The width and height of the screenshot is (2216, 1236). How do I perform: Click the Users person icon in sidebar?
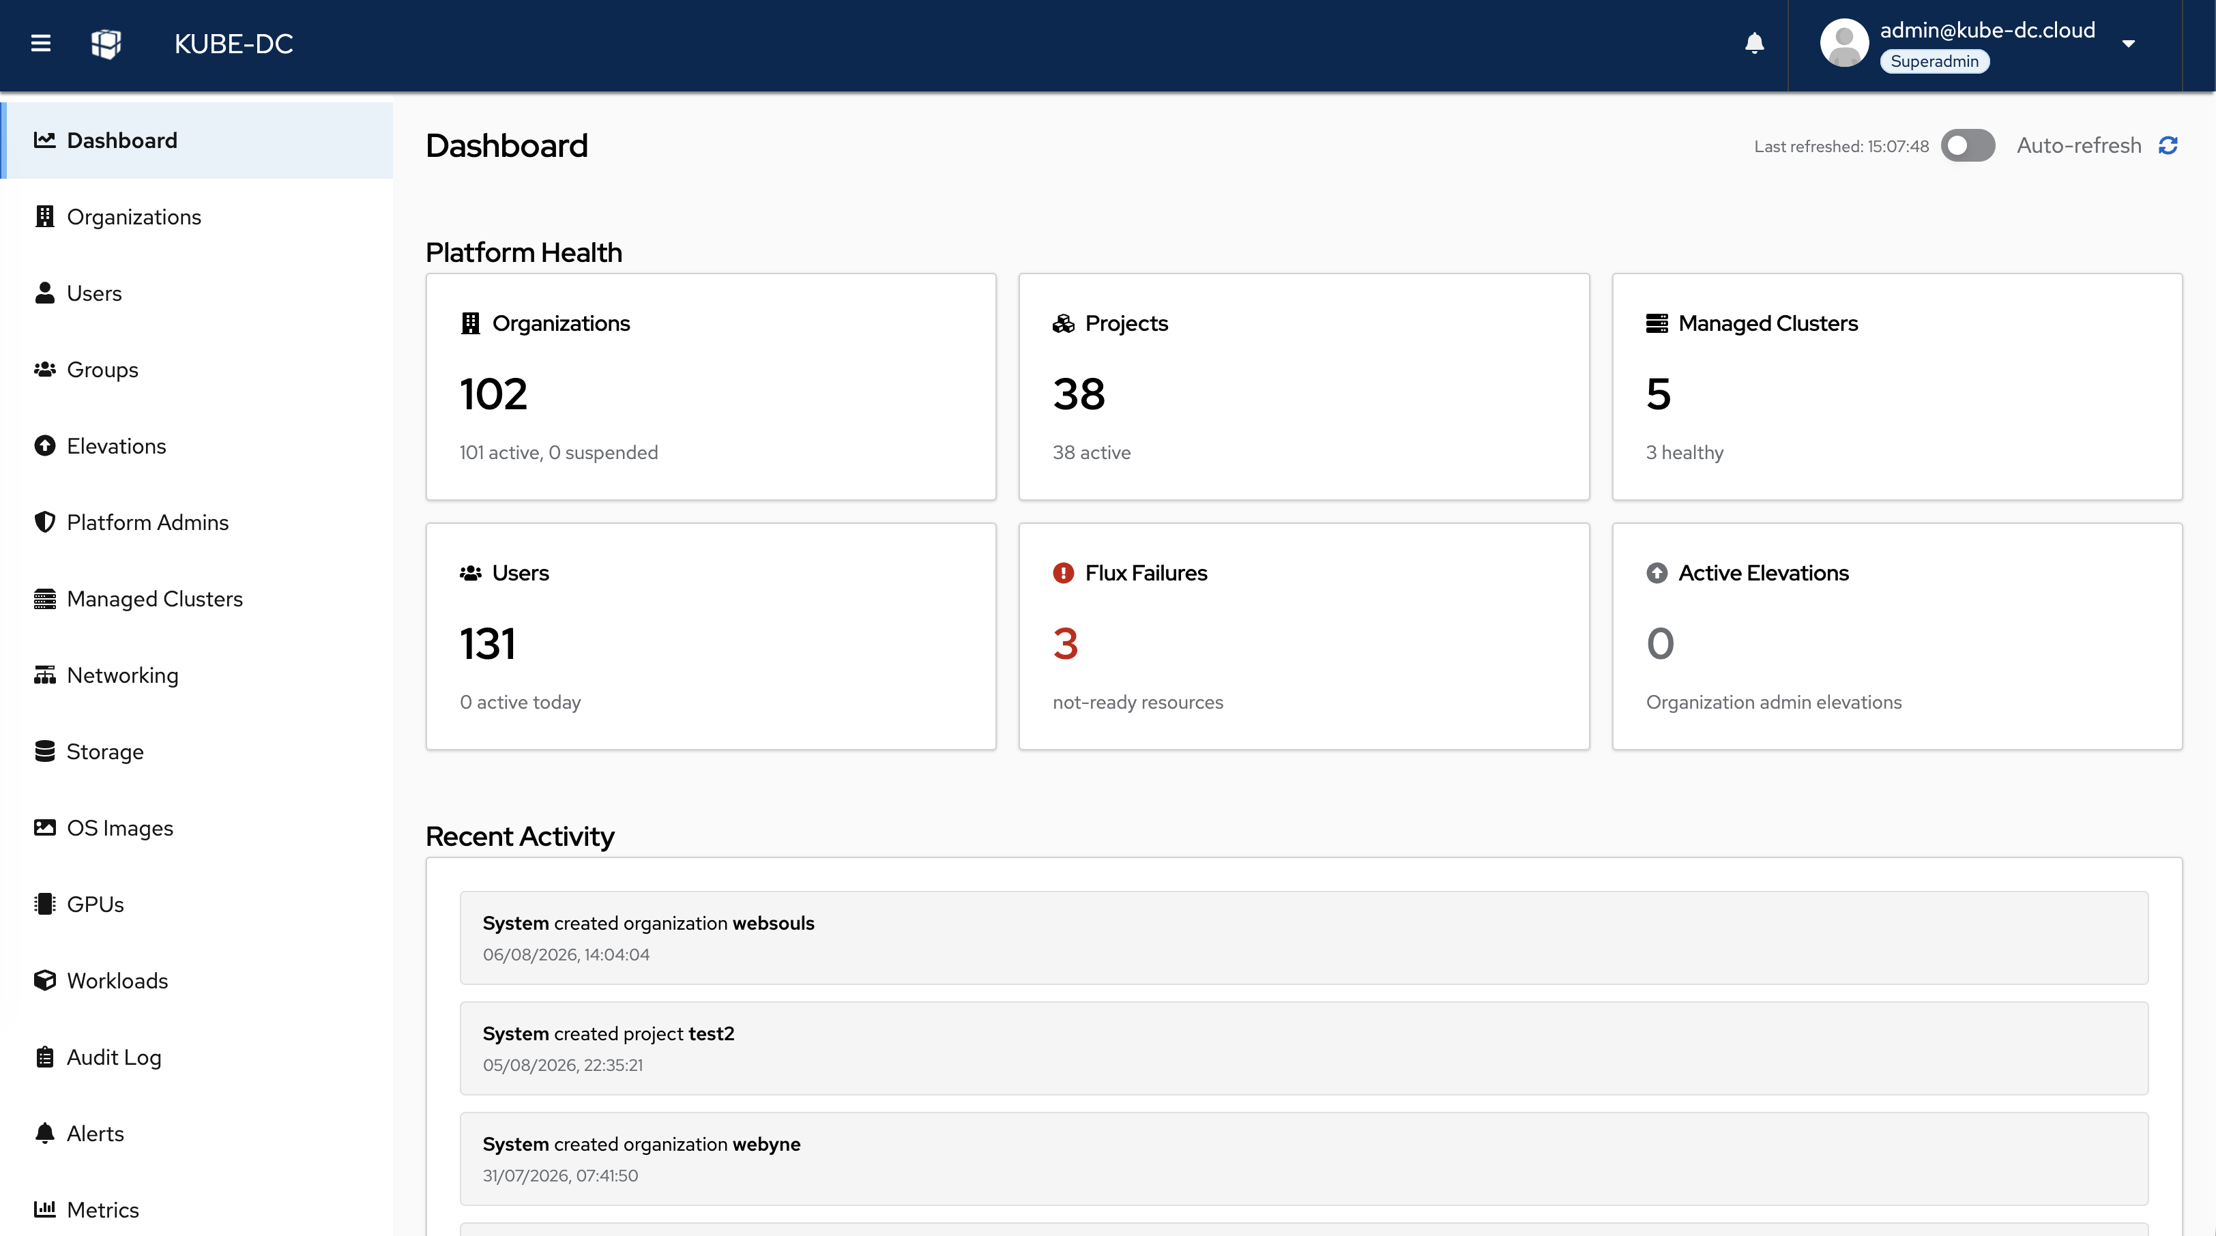click(45, 293)
